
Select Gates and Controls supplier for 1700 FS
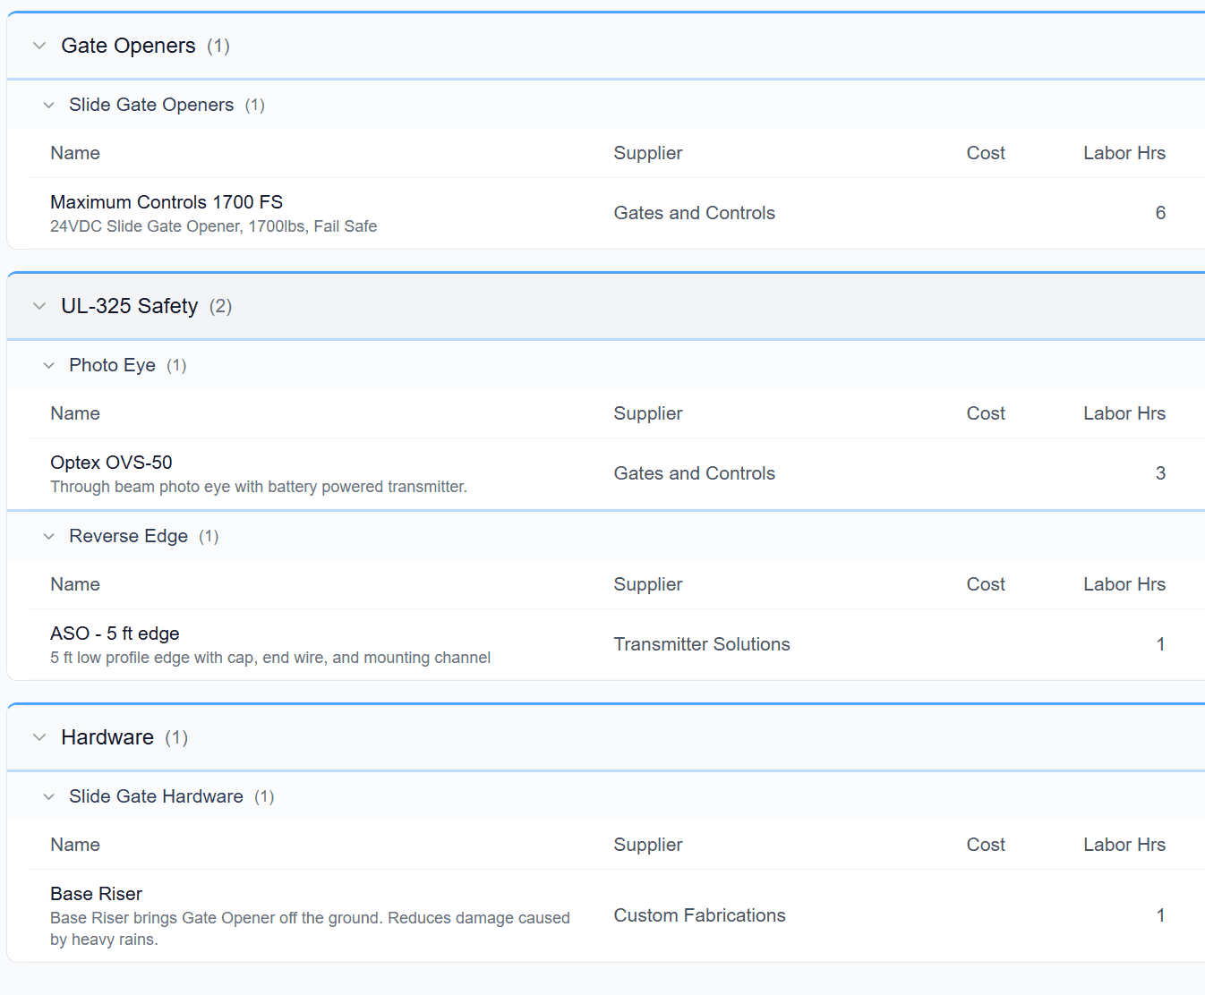pos(694,213)
